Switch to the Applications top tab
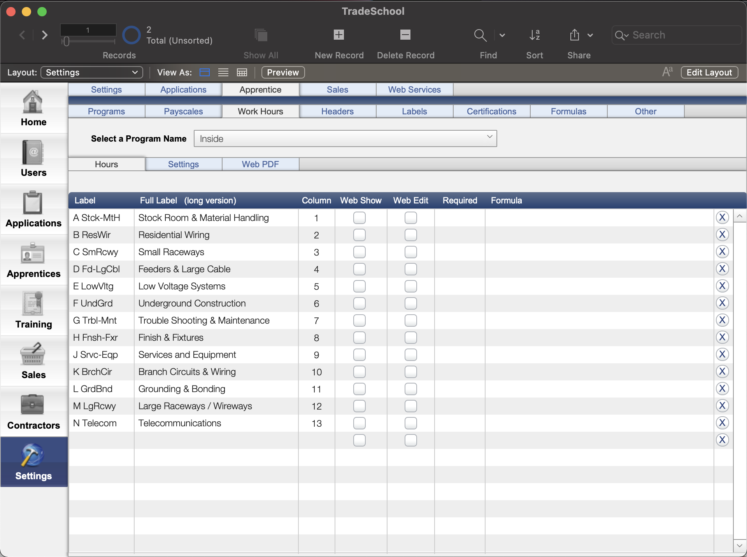Image resolution: width=747 pixels, height=557 pixels. (x=183, y=89)
